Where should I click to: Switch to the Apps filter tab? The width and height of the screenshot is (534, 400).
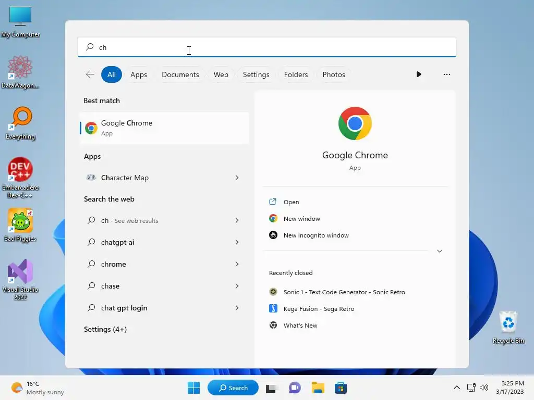pyautogui.click(x=139, y=74)
